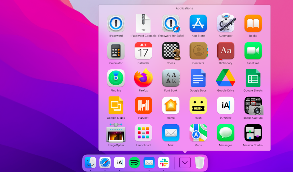
Task: Launch iA Writer from the grid
Action: (x=225, y=106)
